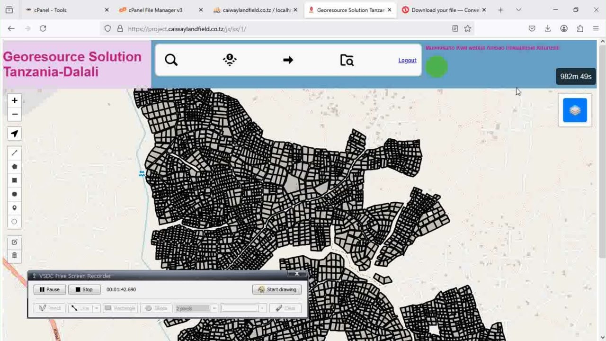Zoom out on the map
This screenshot has height=341, width=606.
[15, 114]
